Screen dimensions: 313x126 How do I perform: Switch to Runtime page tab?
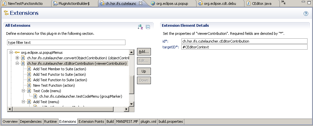click(x=51, y=121)
